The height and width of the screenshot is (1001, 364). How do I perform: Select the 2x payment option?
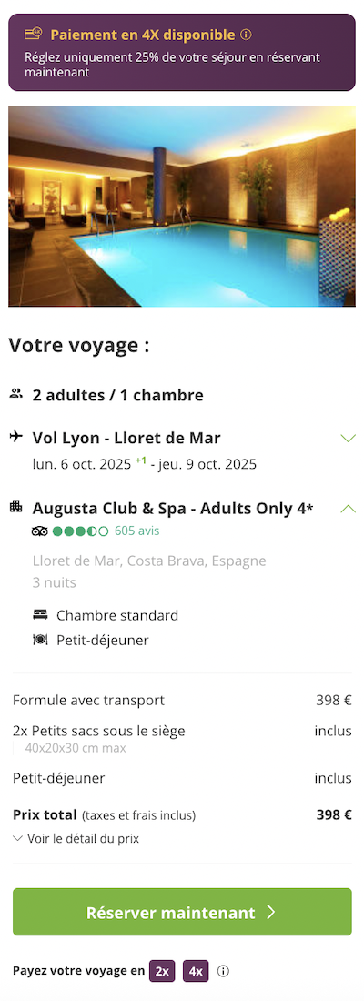tap(162, 971)
